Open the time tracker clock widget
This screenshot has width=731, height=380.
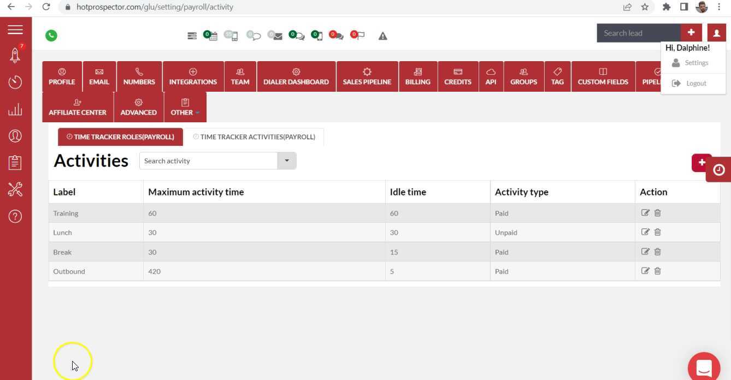(718, 170)
